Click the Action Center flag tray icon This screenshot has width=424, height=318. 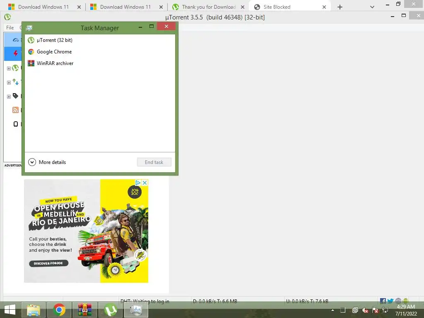[375, 311]
